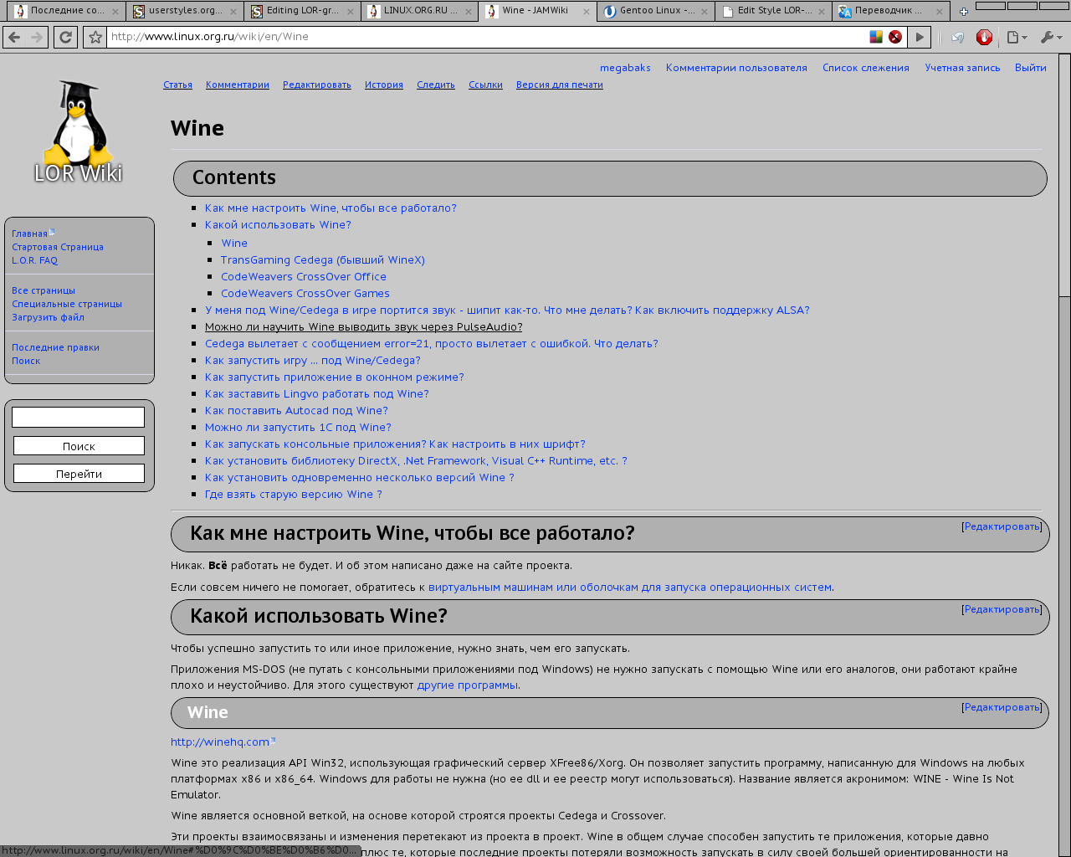The height and width of the screenshot is (857, 1071).
Task: Edit the 'Как мне настроить Wine' section
Action: [1002, 526]
